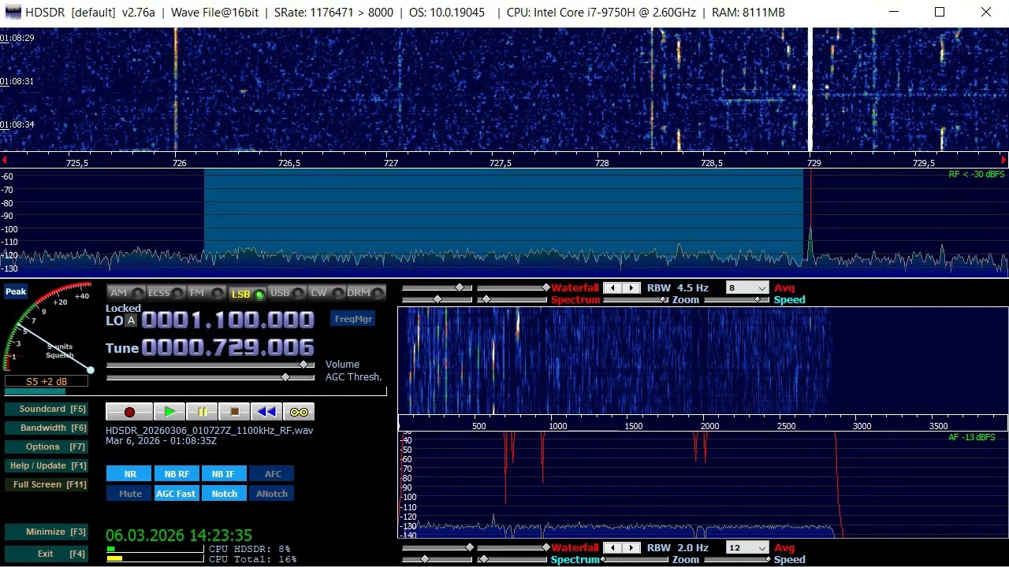Select LSB demodulation mode

pyautogui.click(x=247, y=294)
